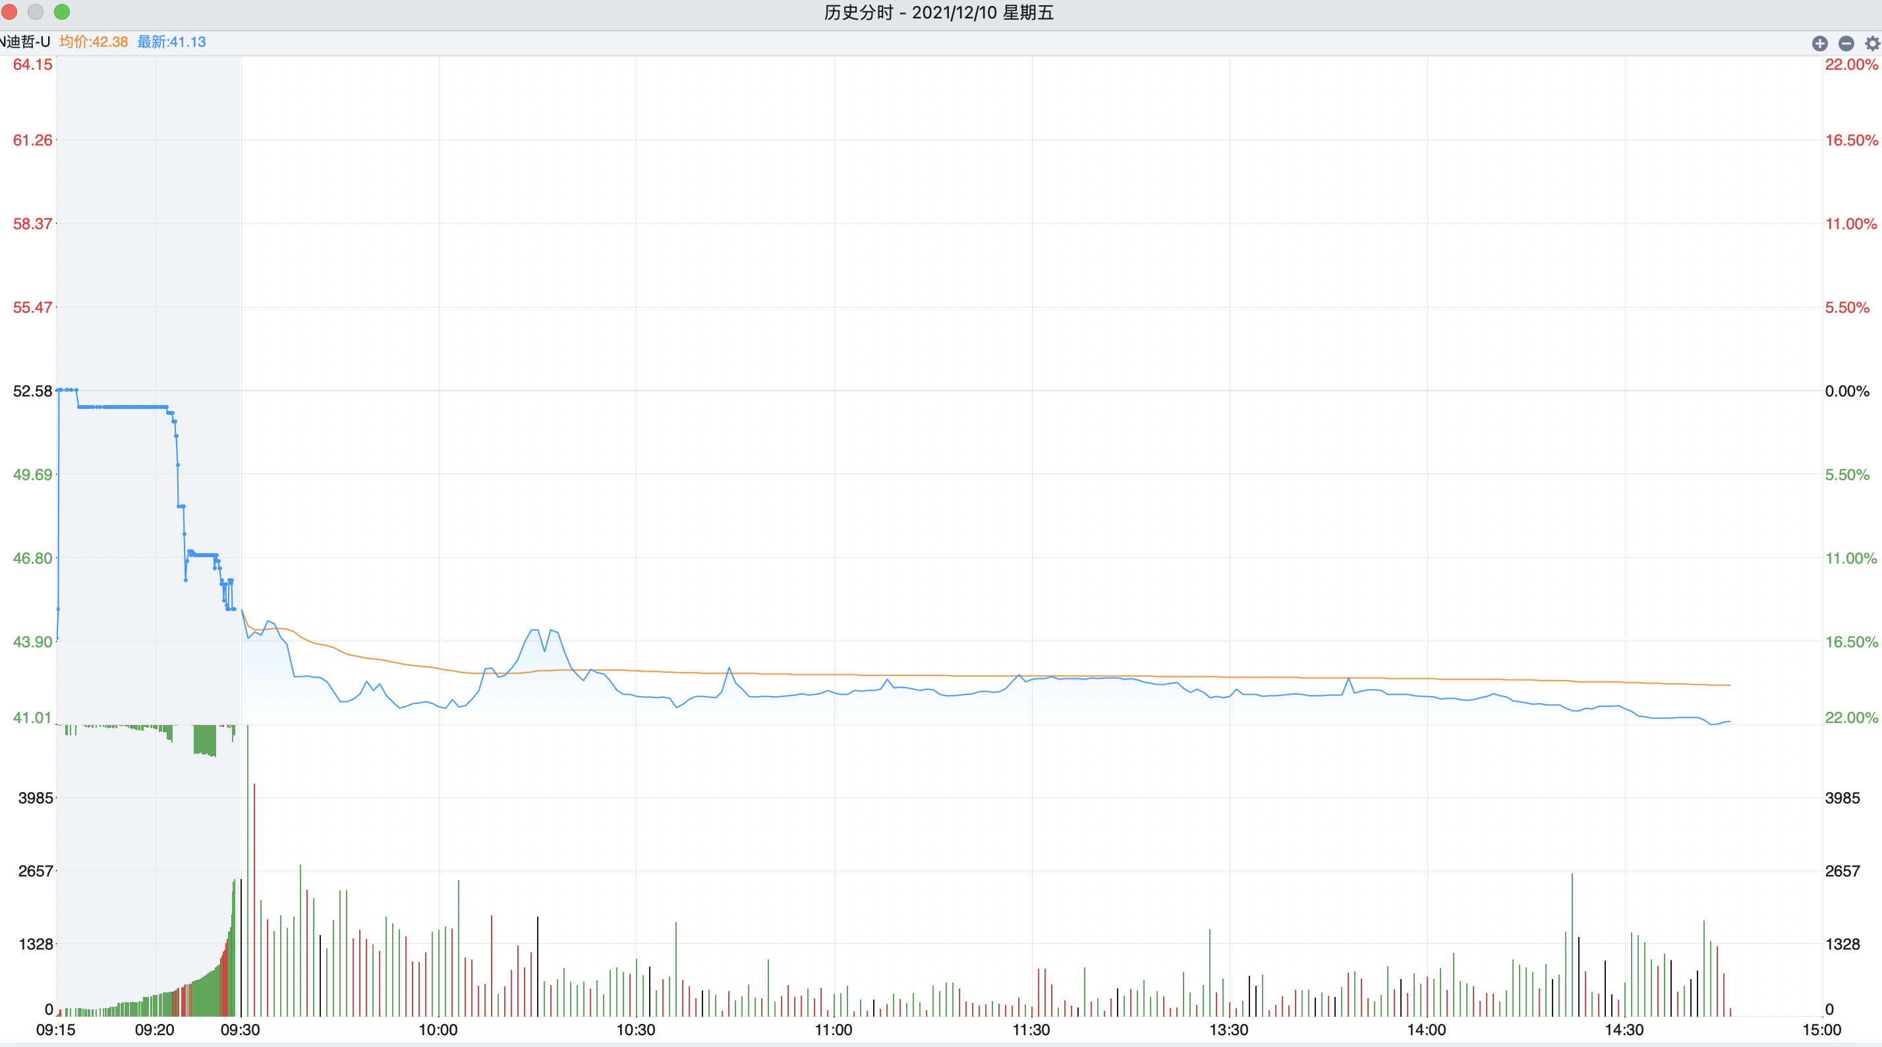This screenshot has width=1882, height=1047.
Task: Click the window title 历史分时 - 2021/12/10
Action: (x=939, y=13)
